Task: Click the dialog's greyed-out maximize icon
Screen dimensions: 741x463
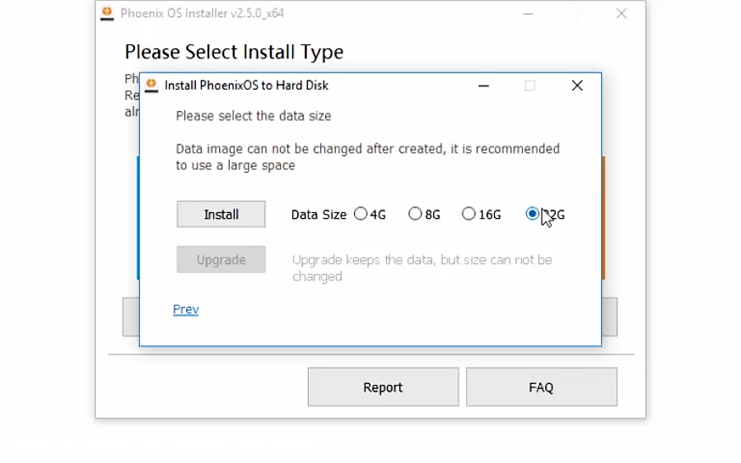Action: 530,86
